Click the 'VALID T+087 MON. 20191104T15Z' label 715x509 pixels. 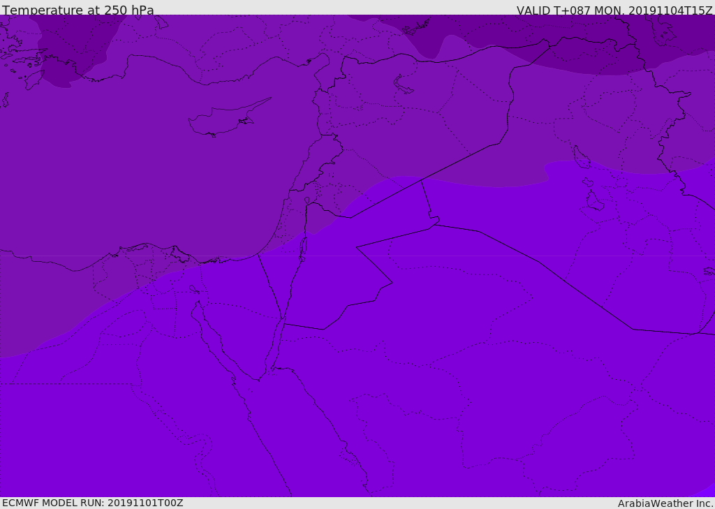pos(614,10)
